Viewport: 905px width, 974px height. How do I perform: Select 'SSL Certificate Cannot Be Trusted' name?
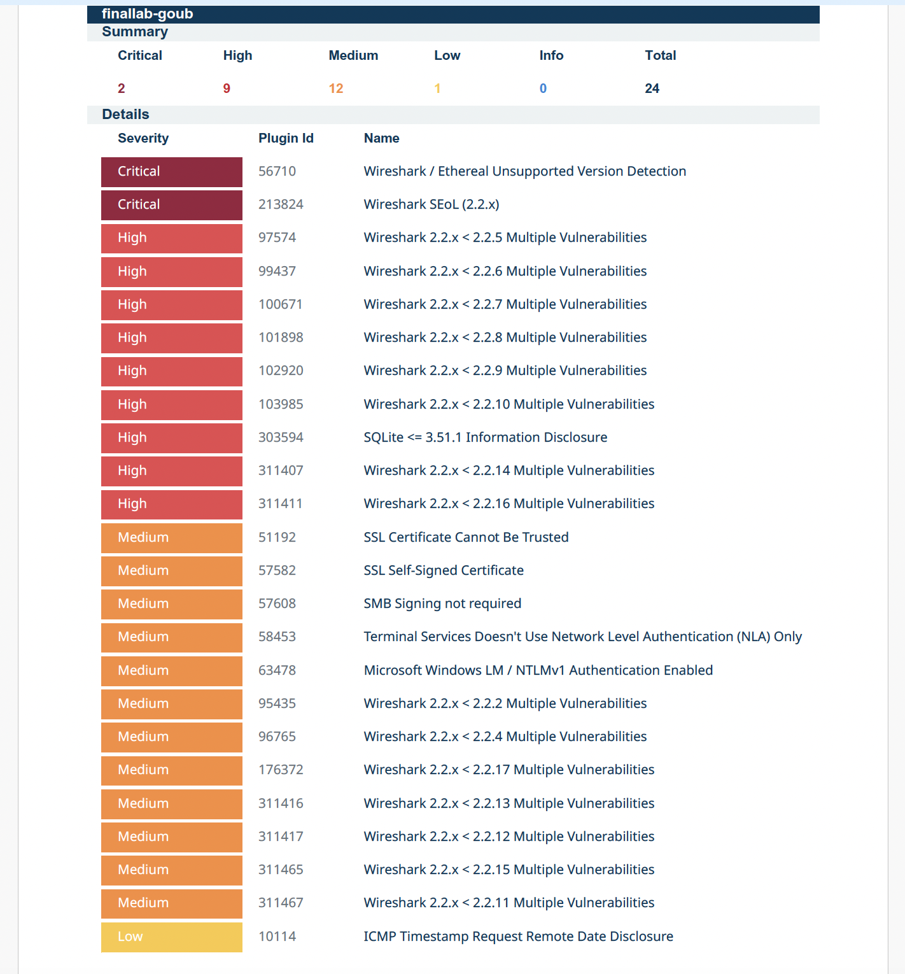(467, 537)
